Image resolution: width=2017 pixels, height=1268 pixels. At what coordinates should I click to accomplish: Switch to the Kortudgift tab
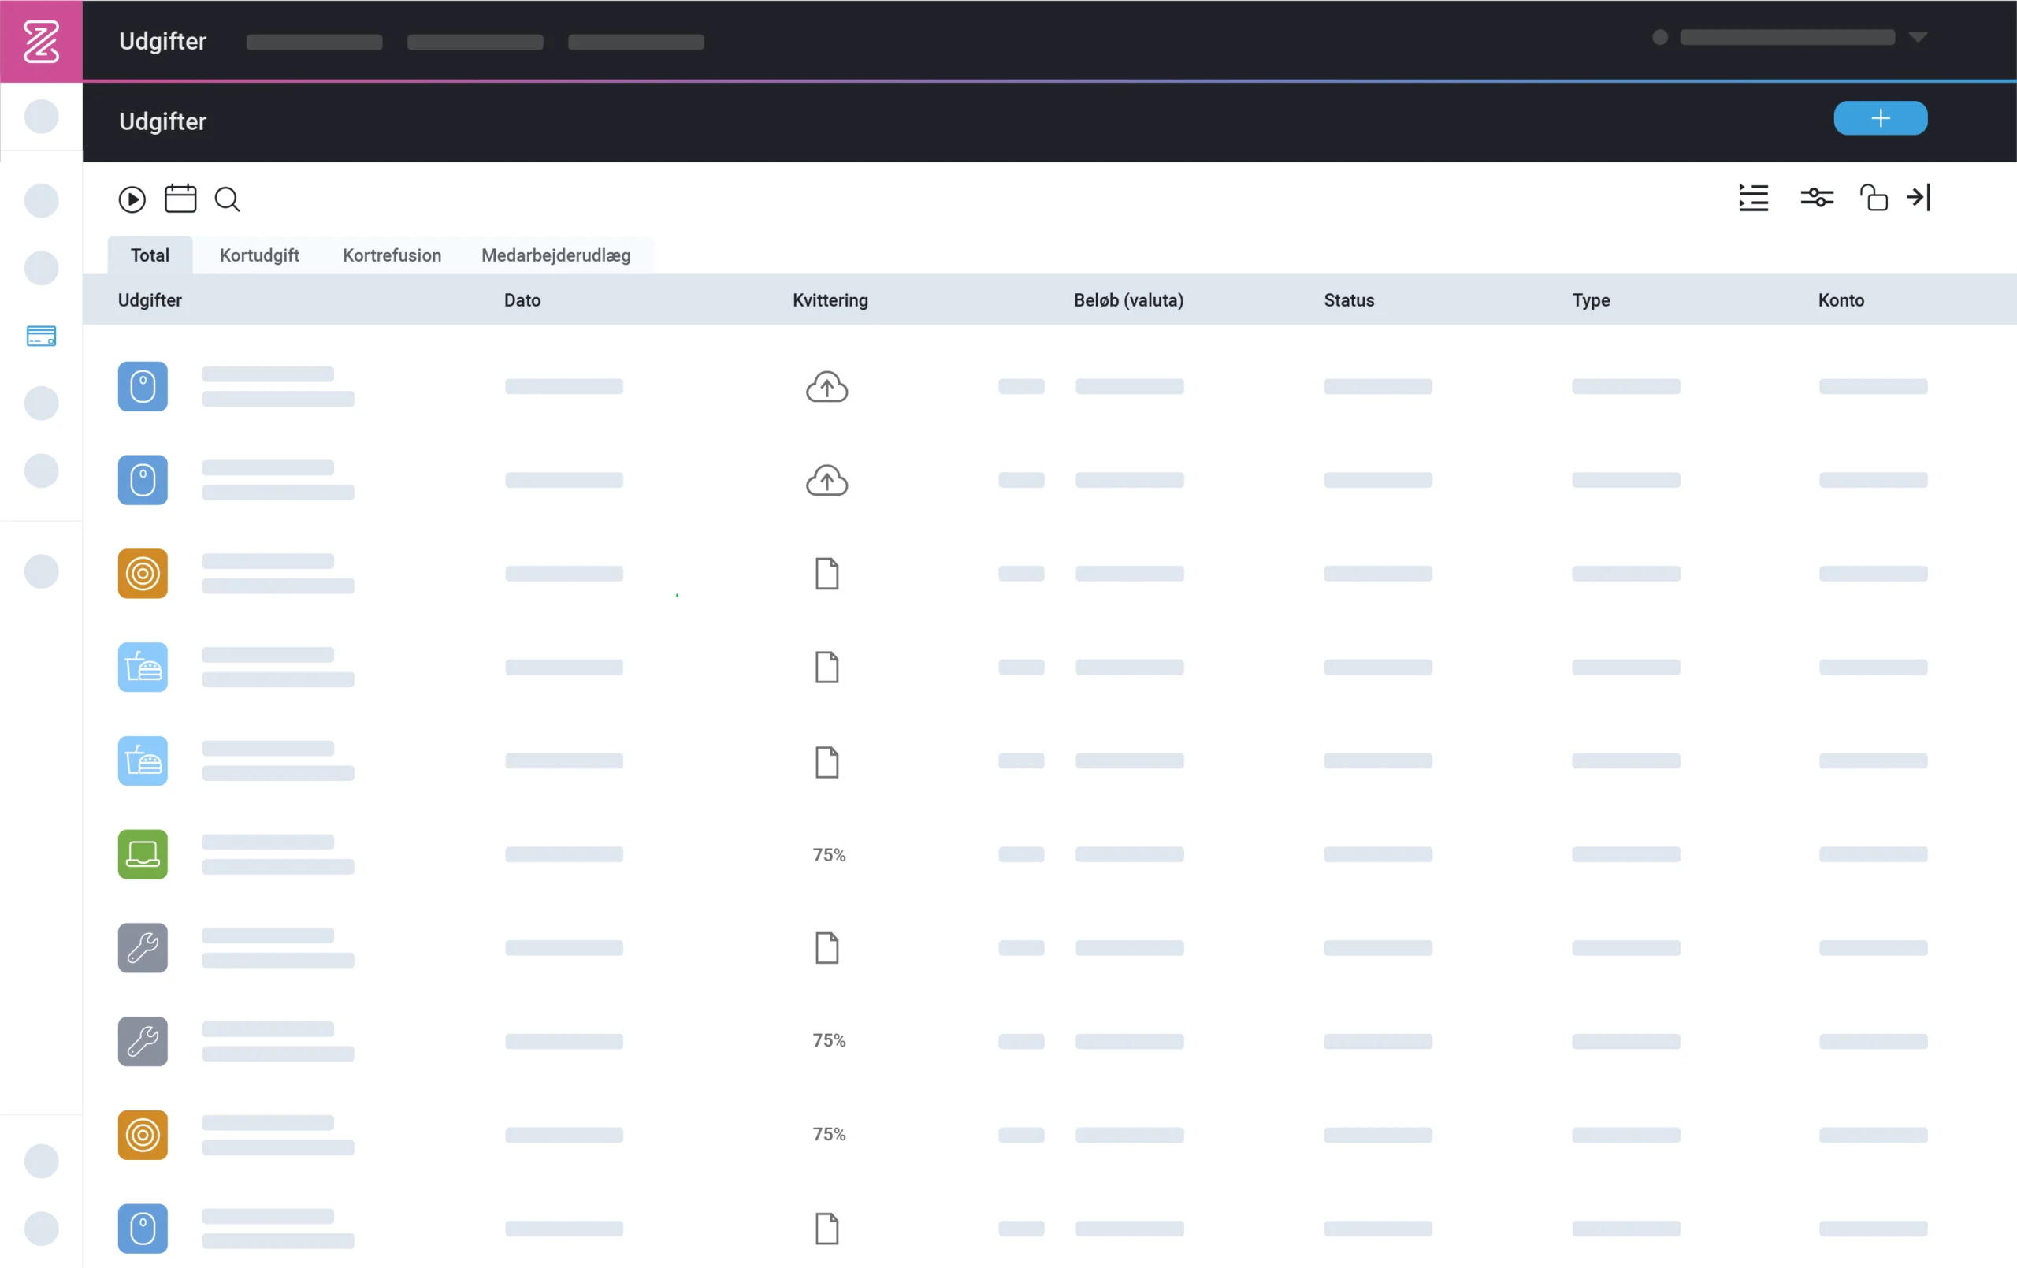point(259,255)
